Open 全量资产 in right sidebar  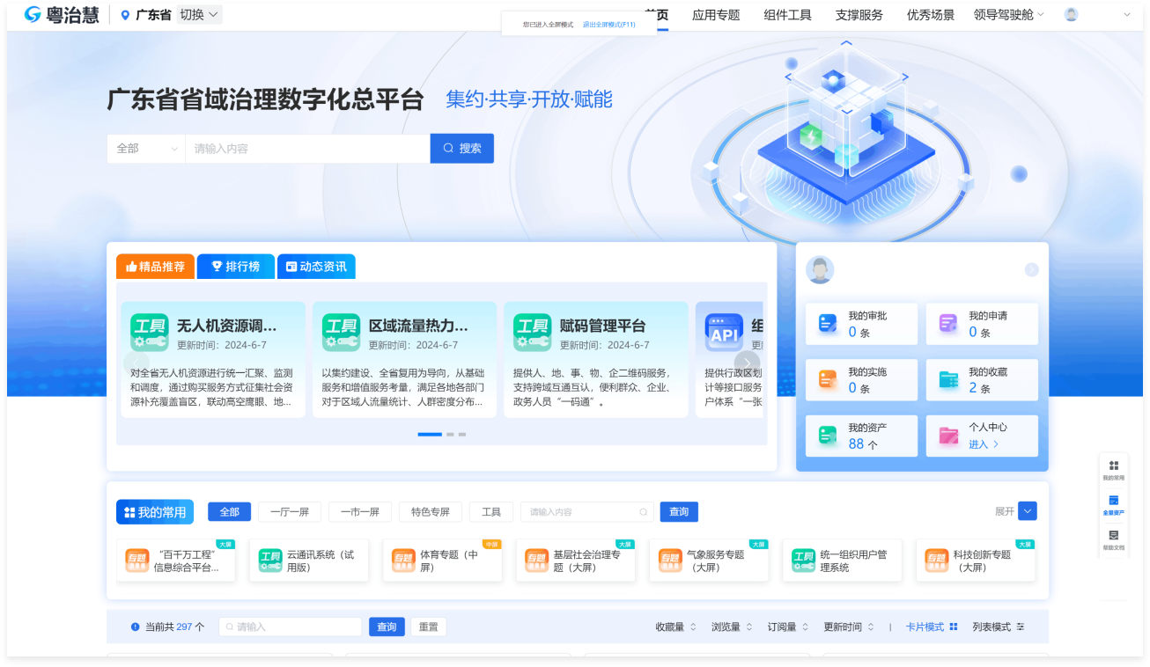[1113, 504]
